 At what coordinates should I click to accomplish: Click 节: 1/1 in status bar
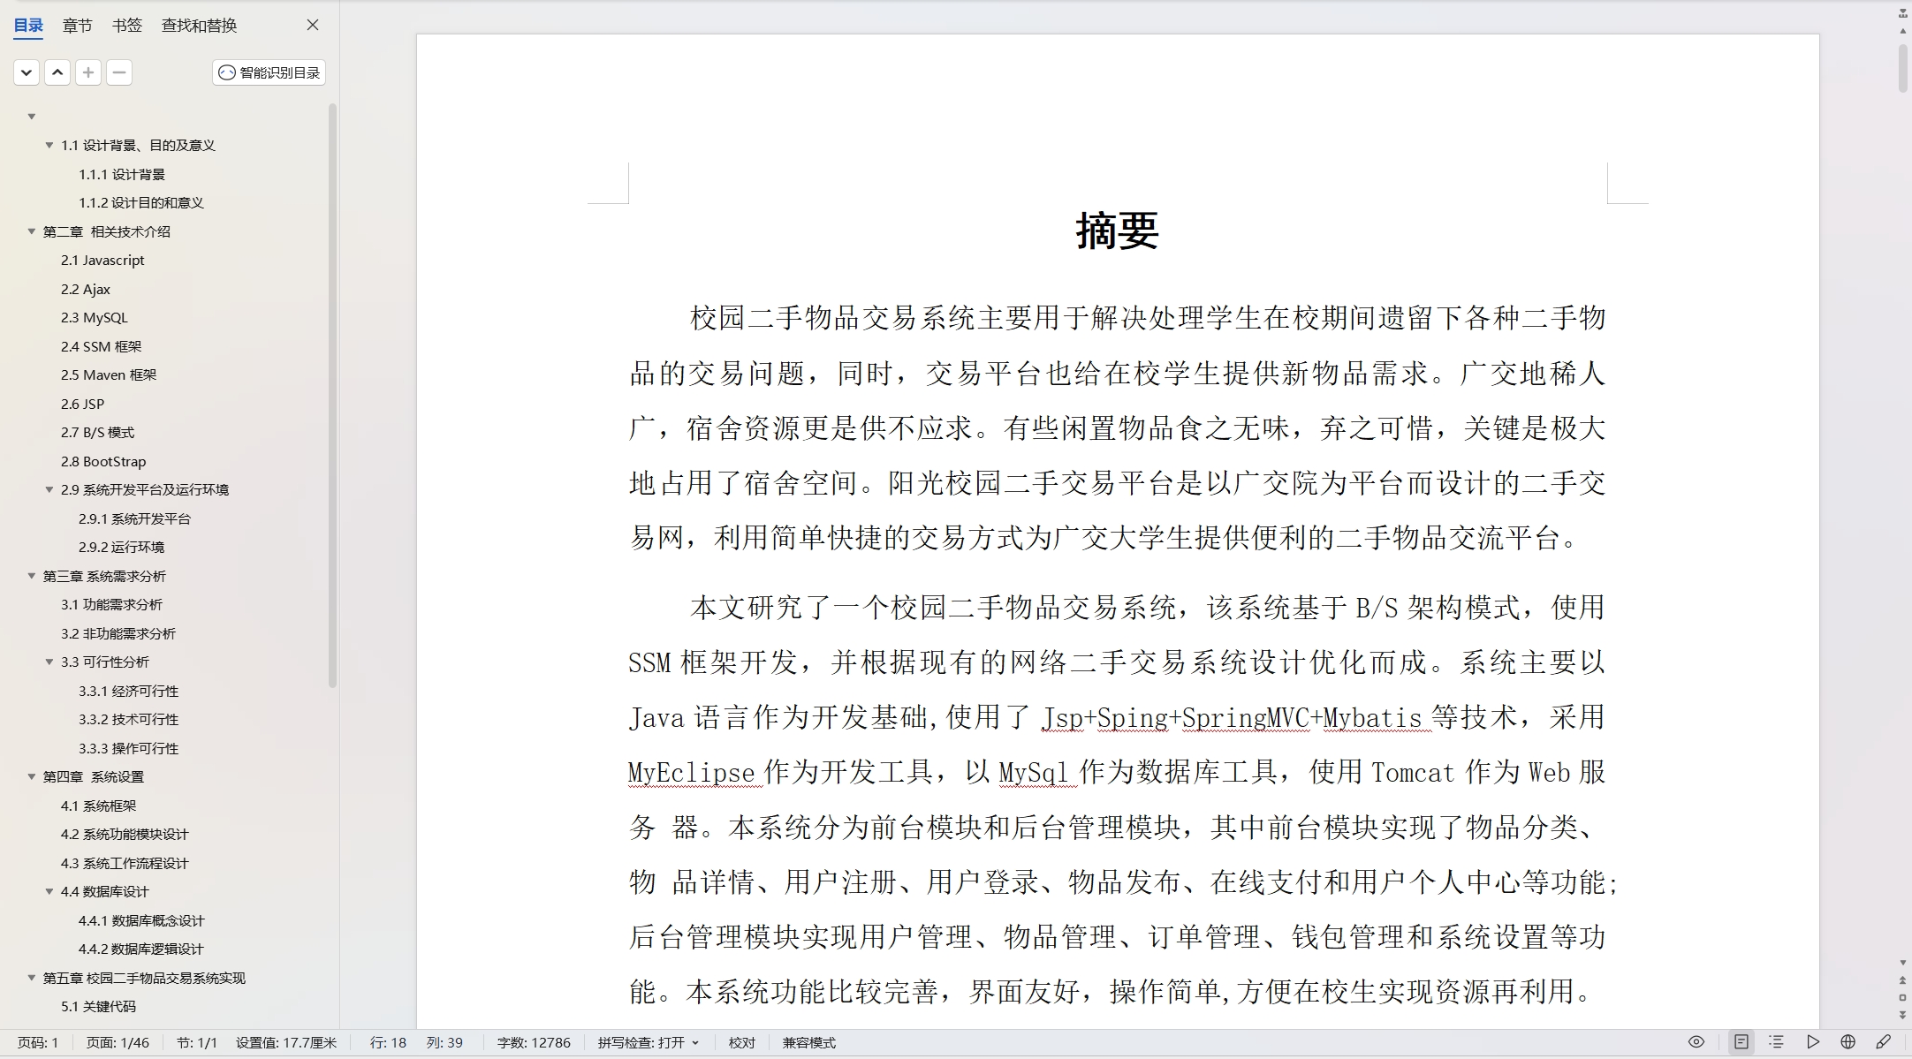click(197, 1042)
